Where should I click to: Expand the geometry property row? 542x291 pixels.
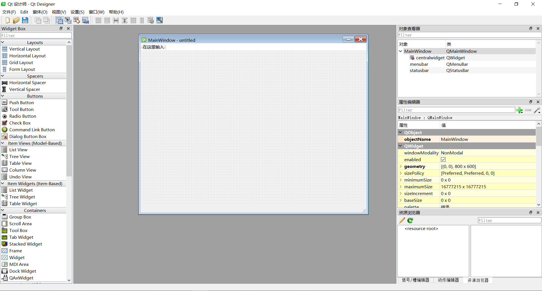coord(401,166)
